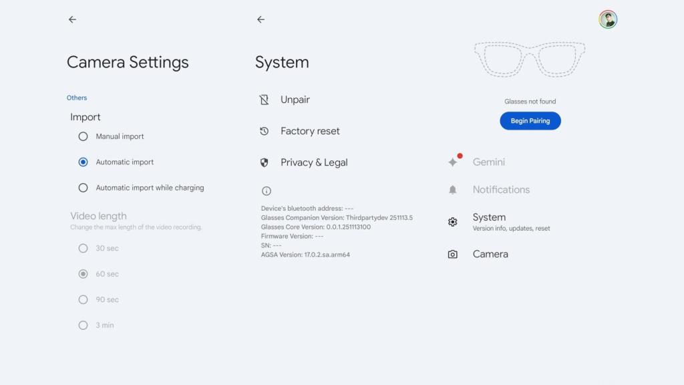The width and height of the screenshot is (684, 385).
Task: Select Manual import
Action: (x=83, y=136)
